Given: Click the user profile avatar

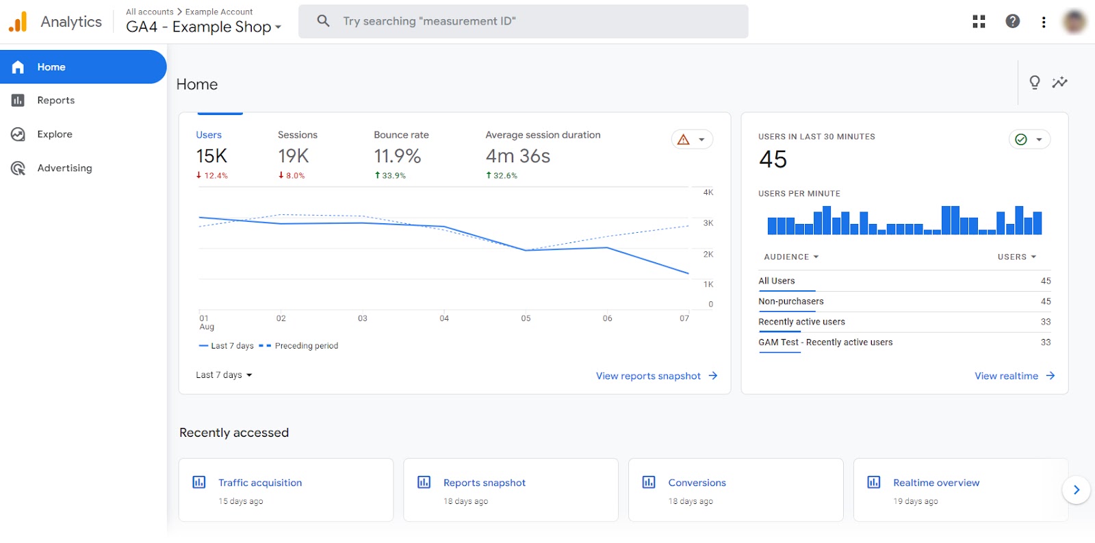Looking at the screenshot, I should coord(1074,22).
